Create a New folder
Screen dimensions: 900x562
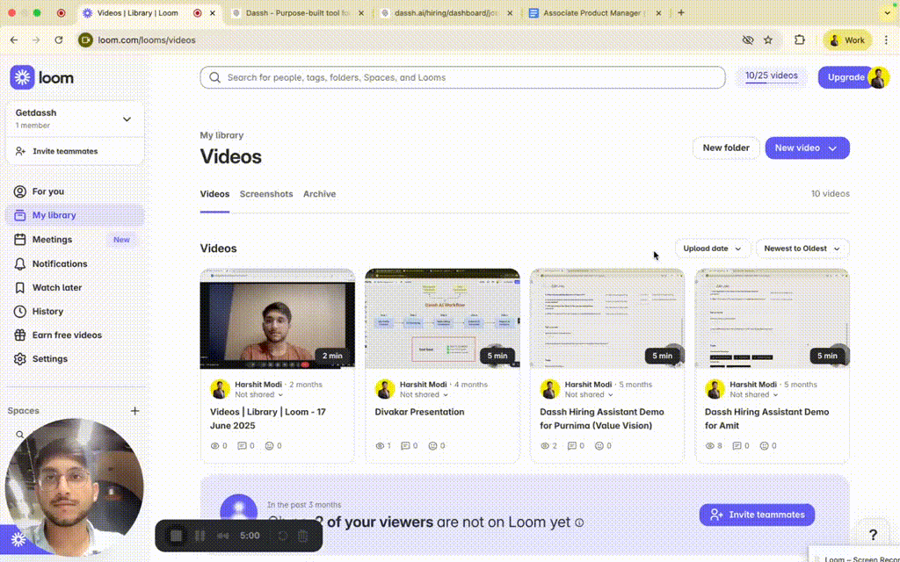click(x=726, y=148)
